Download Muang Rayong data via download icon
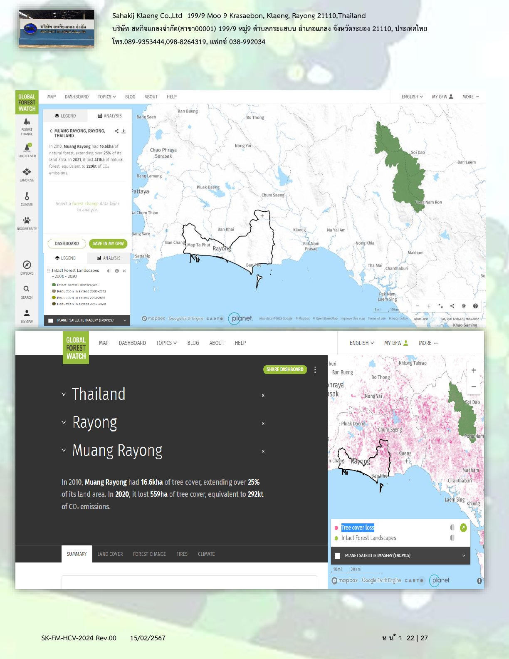Screen dimensions: 509x659 (124, 131)
